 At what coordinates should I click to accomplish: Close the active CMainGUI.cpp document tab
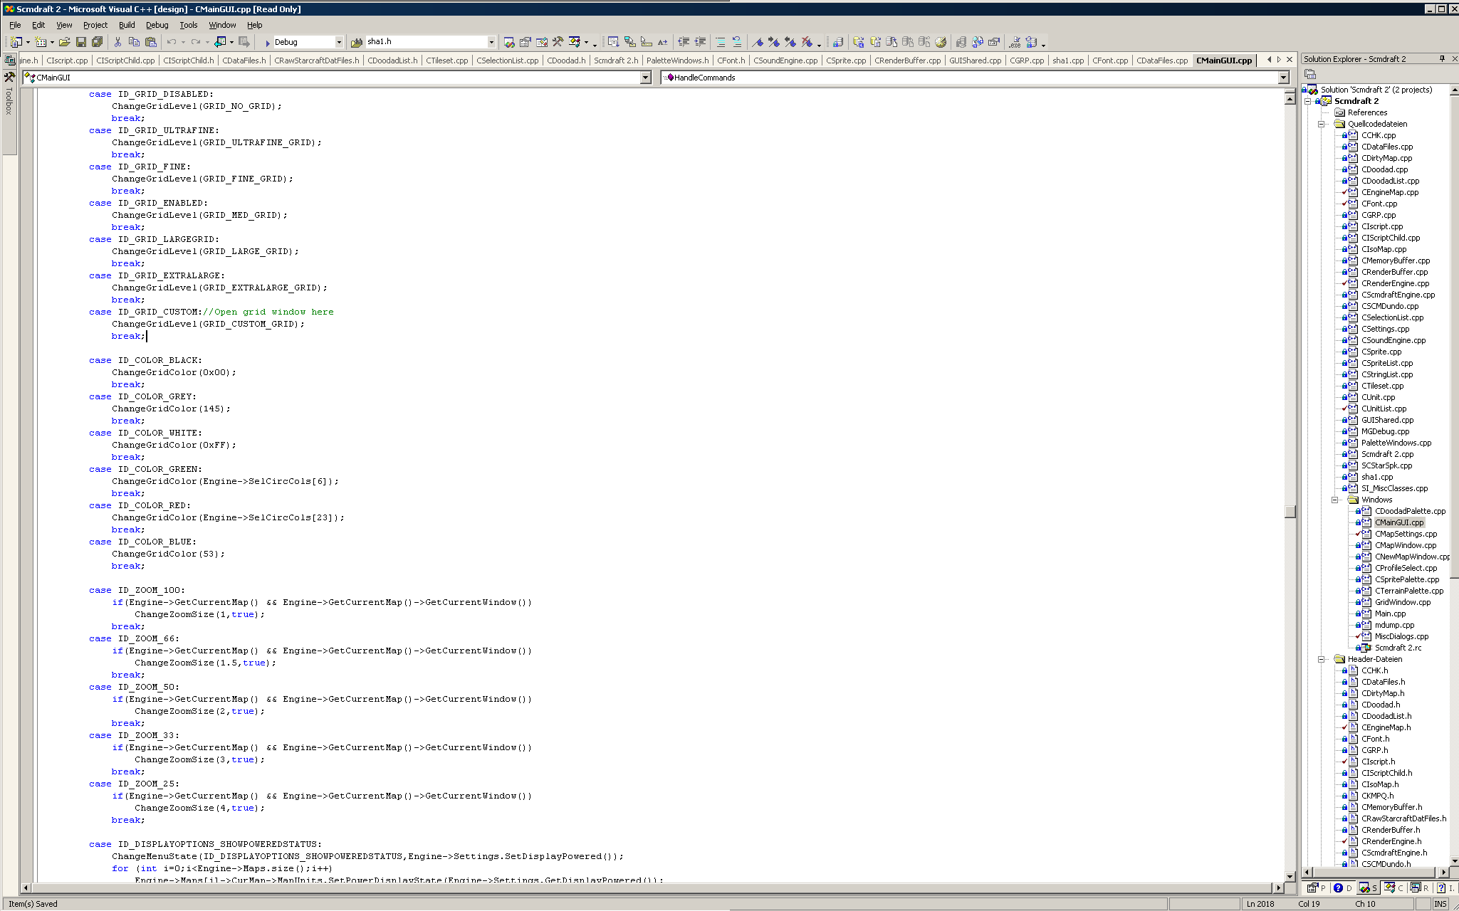1290,60
